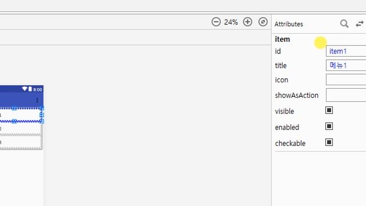The image size is (366, 206).
Task: Toggle the checkable checkbox
Action: click(x=329, y=142)
